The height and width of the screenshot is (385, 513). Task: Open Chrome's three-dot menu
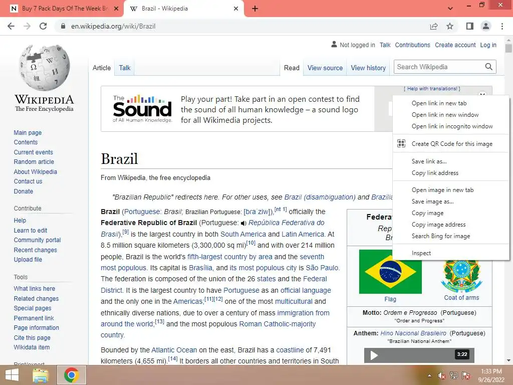(x=502, y=26)
